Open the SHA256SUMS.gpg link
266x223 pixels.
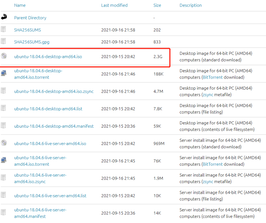[32, 42]
